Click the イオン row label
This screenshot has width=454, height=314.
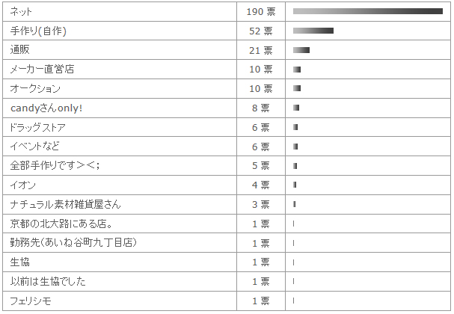[22, 185]
